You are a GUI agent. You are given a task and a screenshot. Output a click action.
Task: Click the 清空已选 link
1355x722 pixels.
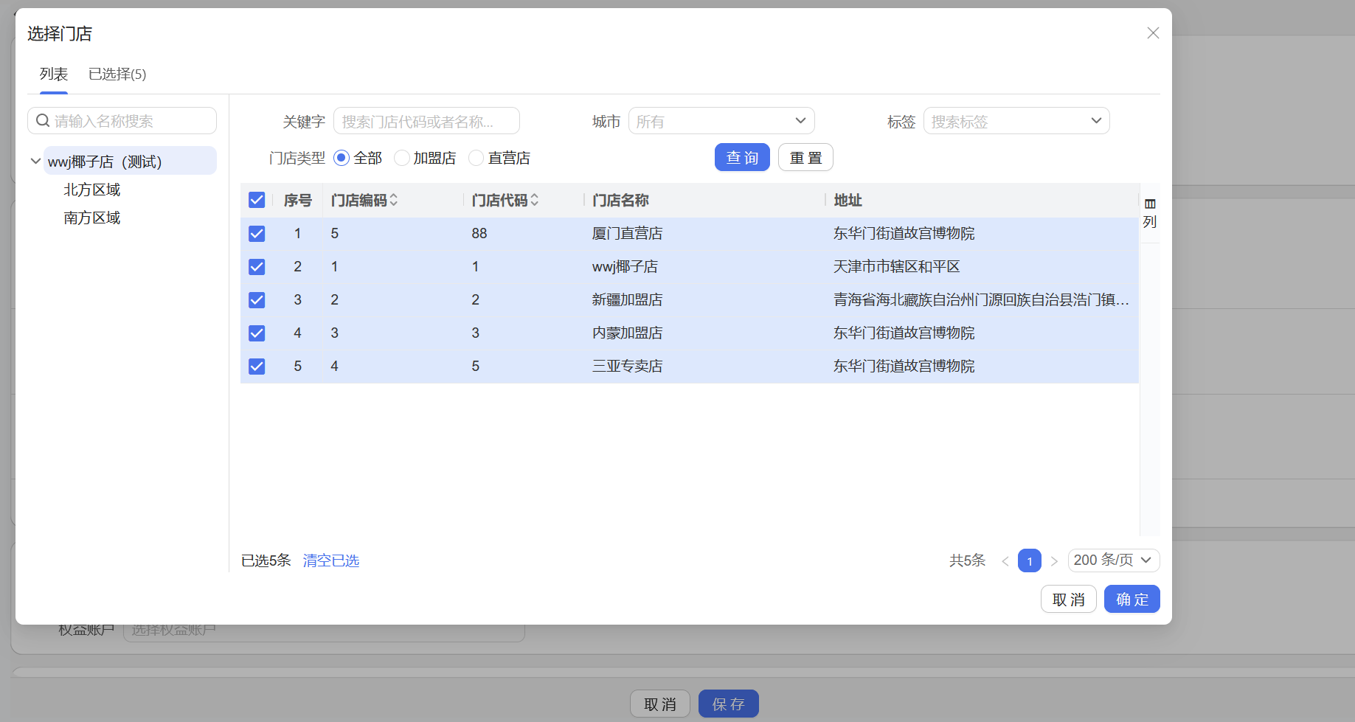tap(330, 560)
